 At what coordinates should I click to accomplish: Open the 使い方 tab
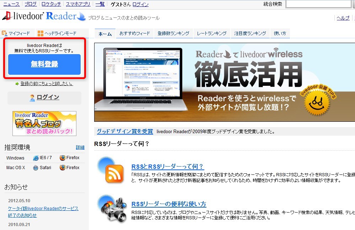pos(280,33)
